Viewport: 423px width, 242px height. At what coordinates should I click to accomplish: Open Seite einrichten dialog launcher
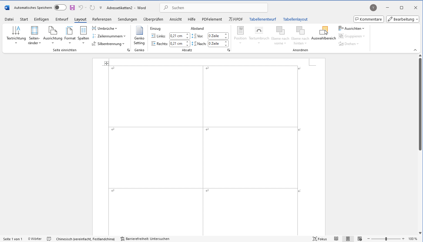click(x=128, y=50)
